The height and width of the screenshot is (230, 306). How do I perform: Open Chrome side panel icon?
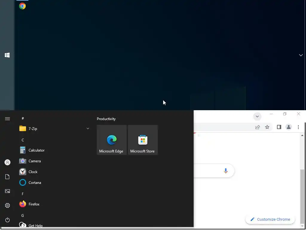[279, 127]
